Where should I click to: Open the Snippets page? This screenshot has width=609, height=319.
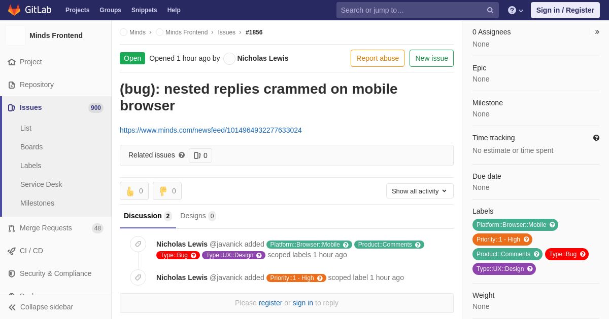144,10
